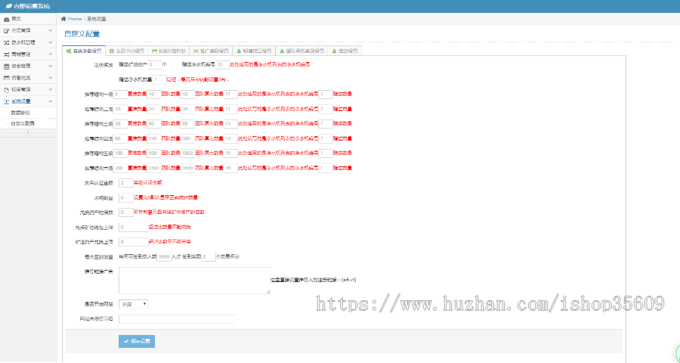Click the edit icon beside 会员管理
The height and width of the screenshot is (363, 680).
click(6, 31)
